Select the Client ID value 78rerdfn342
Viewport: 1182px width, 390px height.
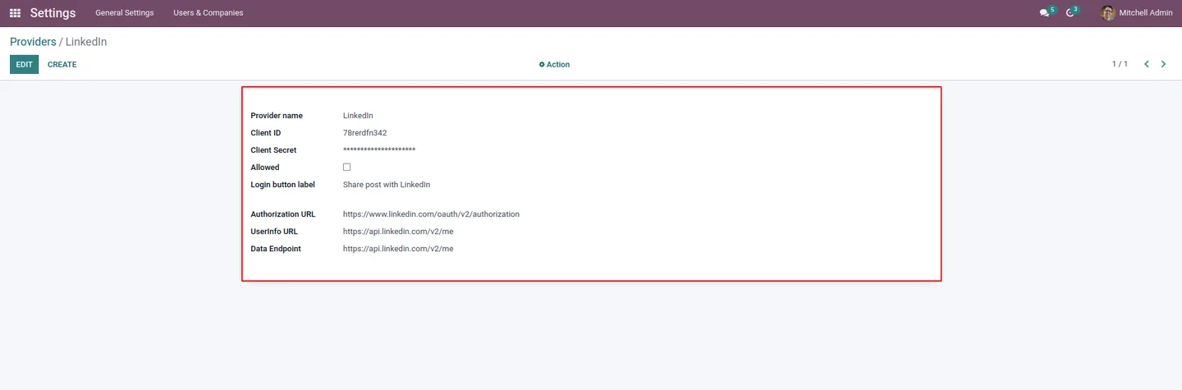364,133
